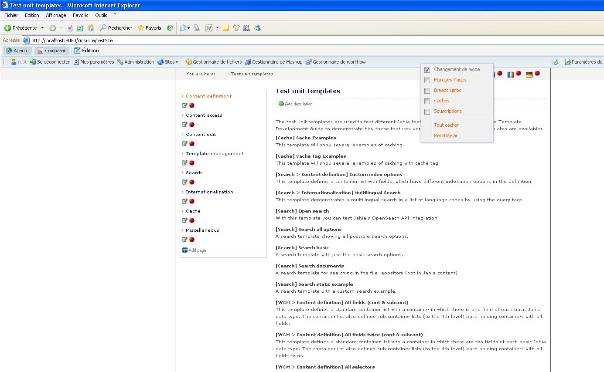The height and width of the screenshot is (372, 604).
Task: Click the edit icon under Cache menu item
Action: pos(185,220)
